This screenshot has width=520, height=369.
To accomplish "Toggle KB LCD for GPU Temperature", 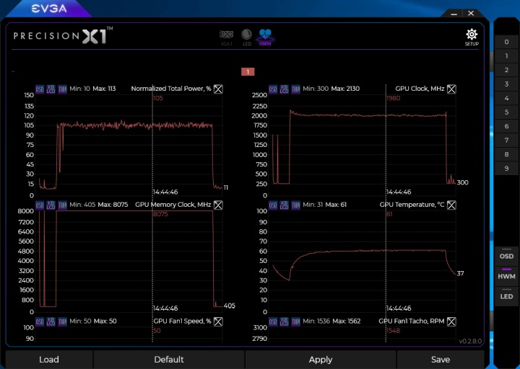I will coord(284,205).
